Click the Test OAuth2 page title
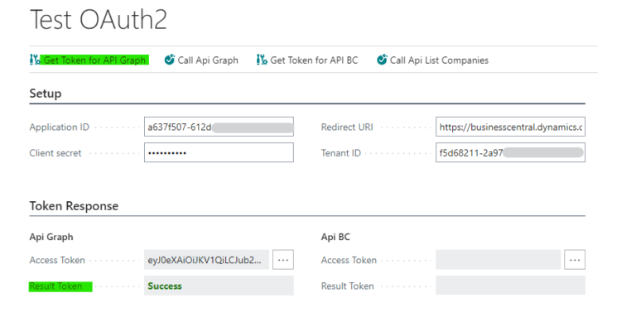This screenshot has width=636, height=322. click(99, 19)
